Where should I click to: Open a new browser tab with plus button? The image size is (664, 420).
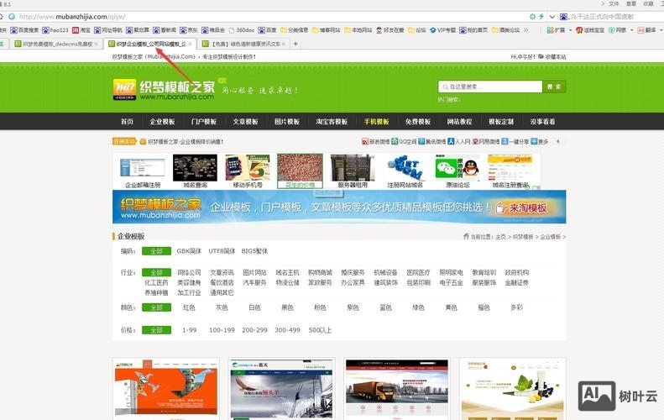(x=295, y=44)
